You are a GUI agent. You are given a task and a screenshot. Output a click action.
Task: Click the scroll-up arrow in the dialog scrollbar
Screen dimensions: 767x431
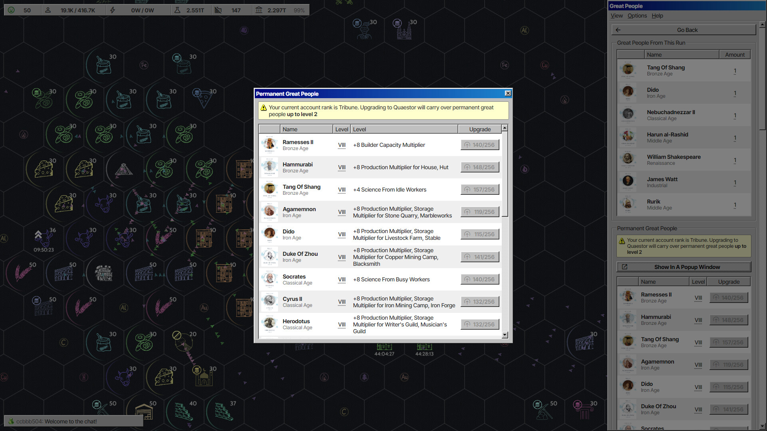tap(505, 128)
